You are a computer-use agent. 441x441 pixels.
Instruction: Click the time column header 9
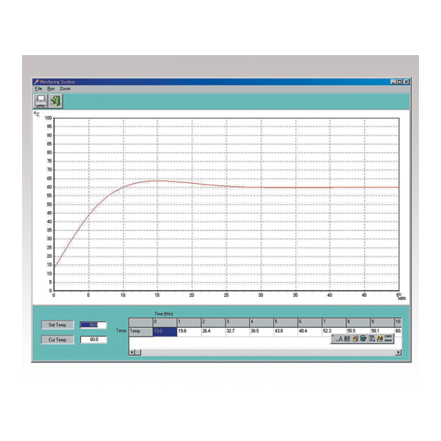pos(382,323)
